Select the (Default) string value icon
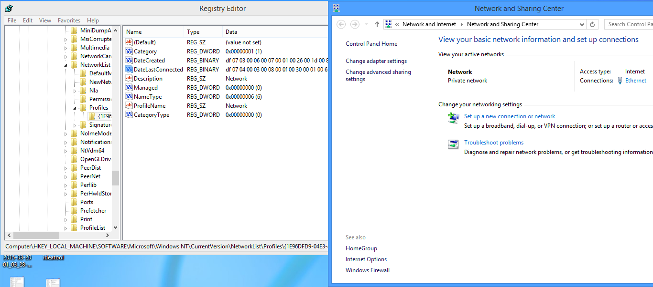 click(129, 42)
